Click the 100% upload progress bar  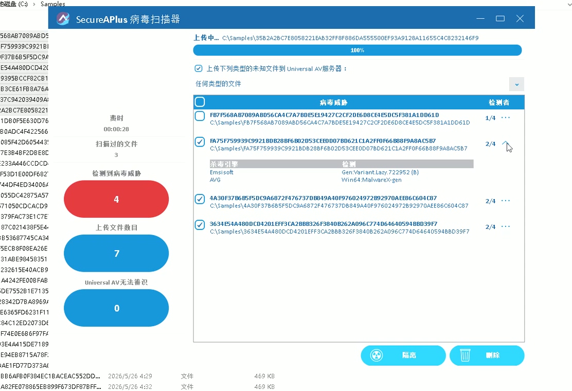(x=357, y=50)
